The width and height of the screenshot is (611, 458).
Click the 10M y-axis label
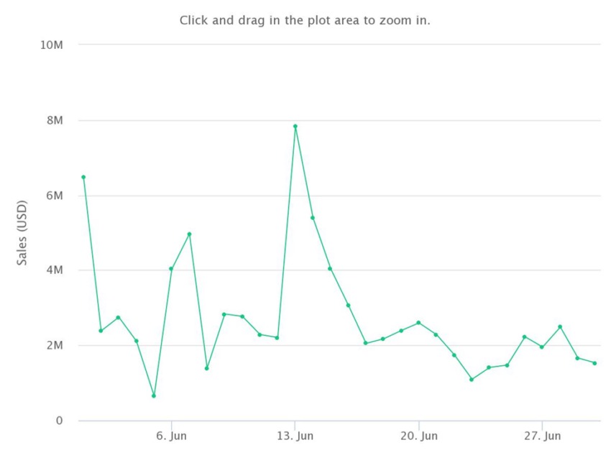pos(52,45)
